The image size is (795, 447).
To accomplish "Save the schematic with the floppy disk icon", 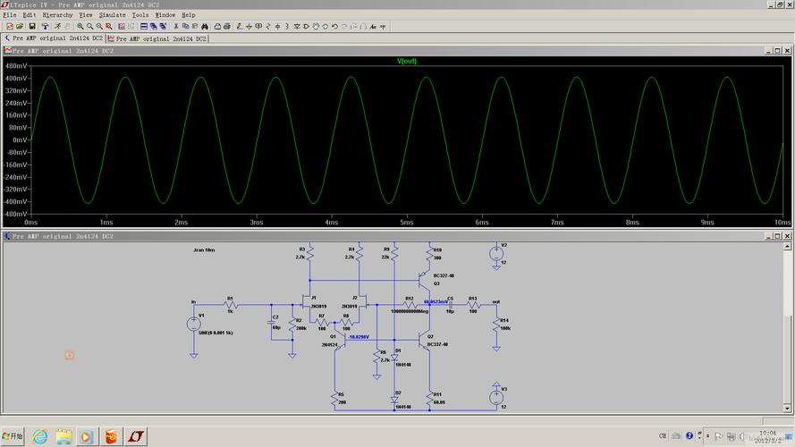I will coord(32,27).
